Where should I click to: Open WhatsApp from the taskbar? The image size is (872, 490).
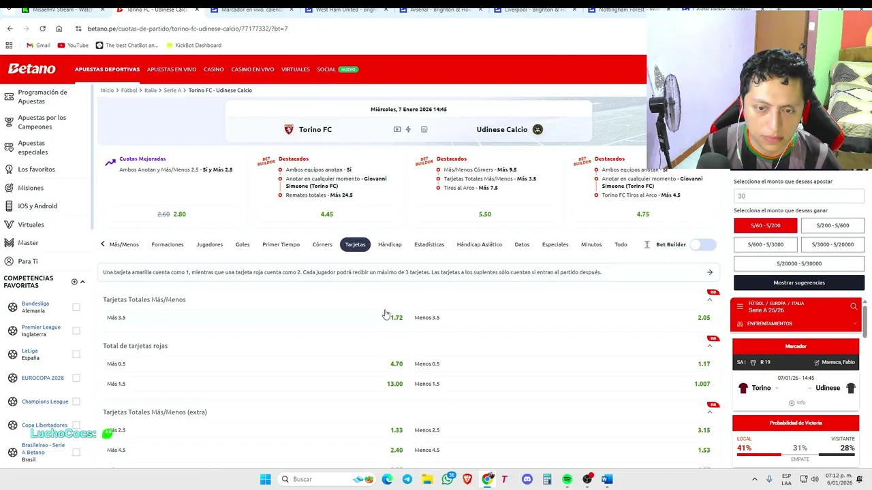[x=448, y=479]
